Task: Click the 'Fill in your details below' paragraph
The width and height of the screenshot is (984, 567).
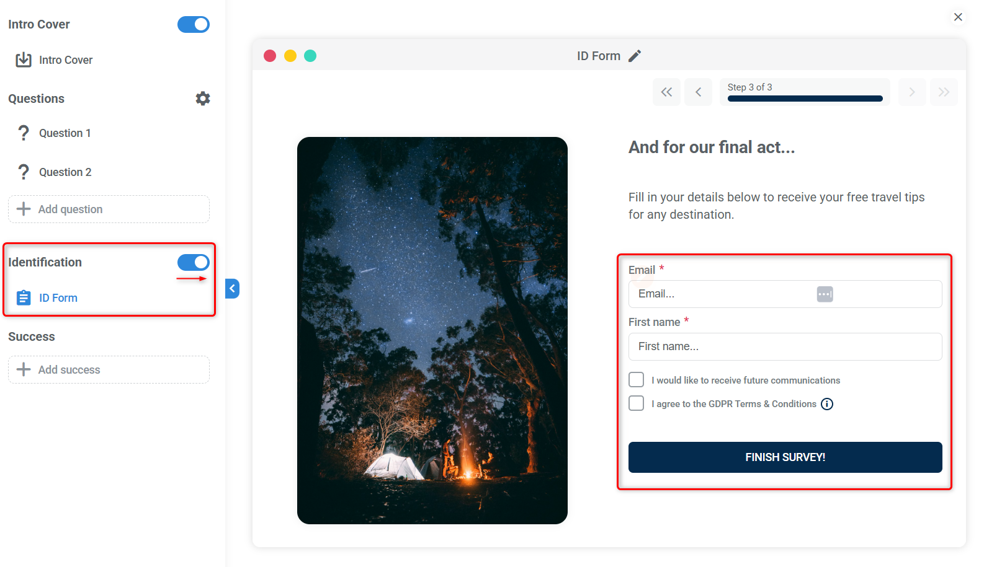Action: click(777, 206)
